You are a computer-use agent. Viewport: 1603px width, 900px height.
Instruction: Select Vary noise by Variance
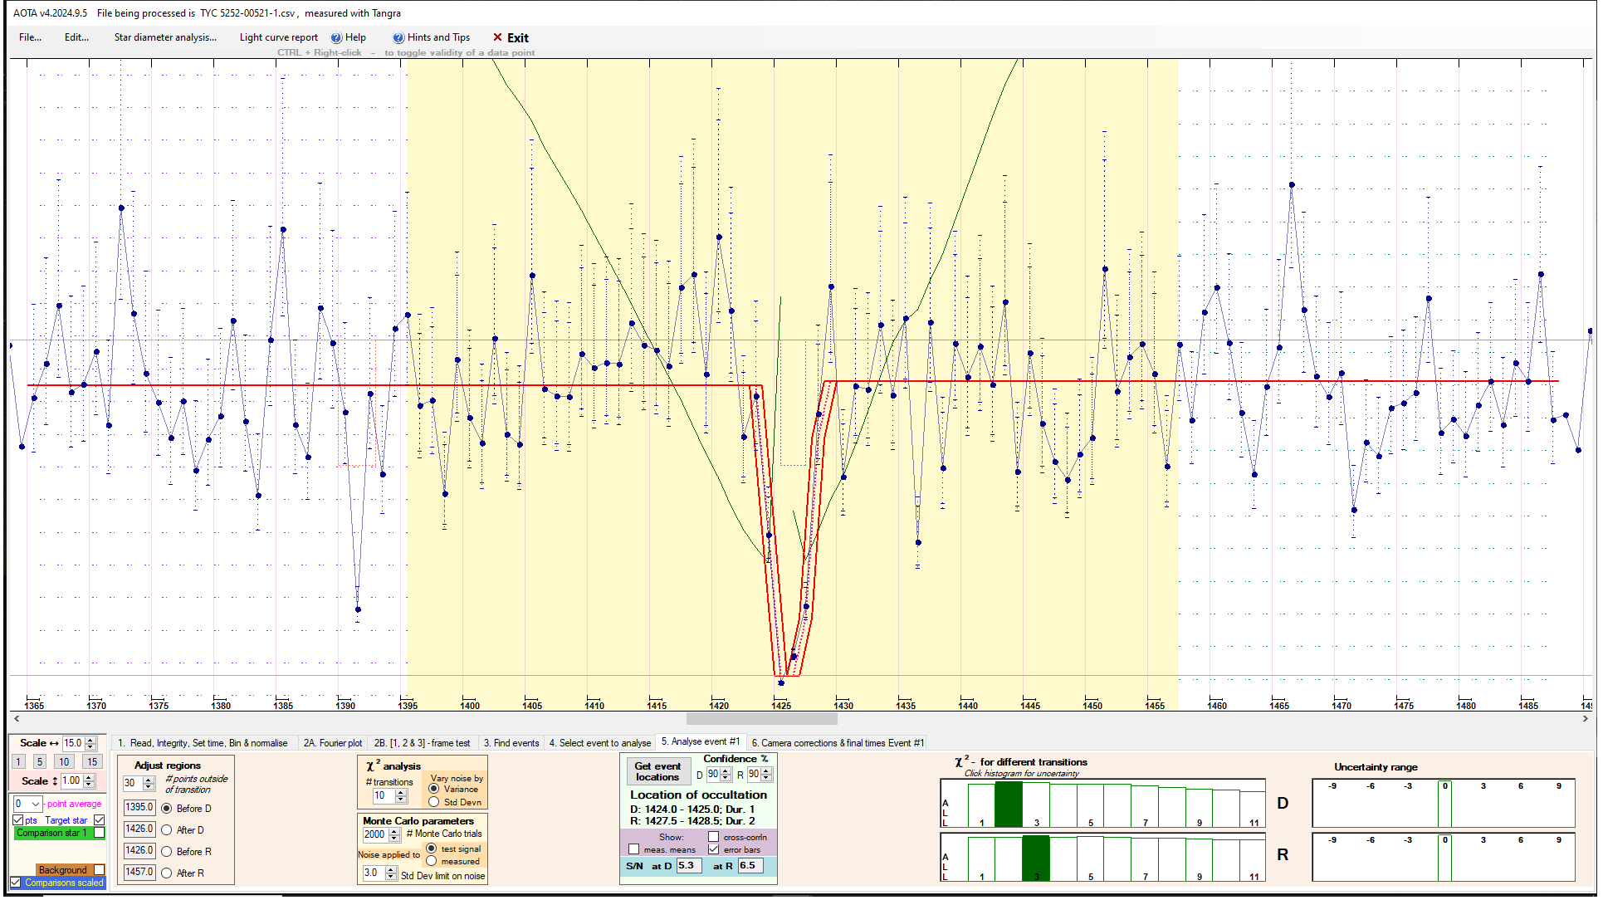434,790
